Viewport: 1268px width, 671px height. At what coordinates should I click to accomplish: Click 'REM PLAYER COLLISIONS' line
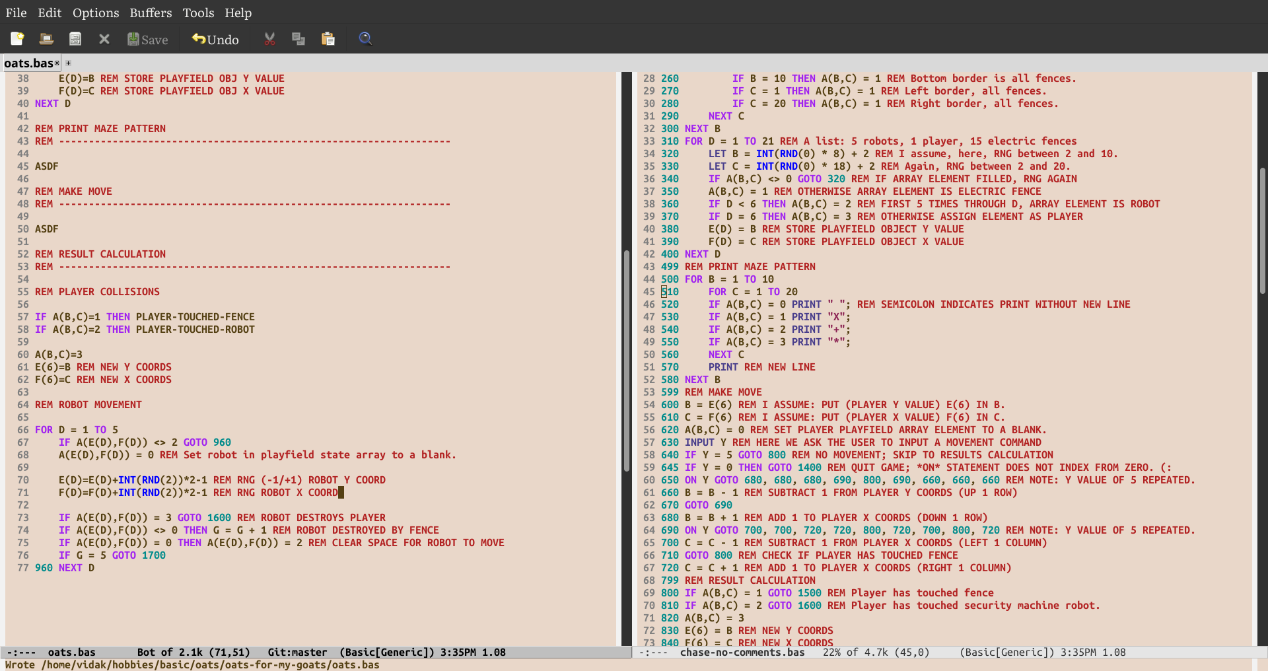(97, 292)
